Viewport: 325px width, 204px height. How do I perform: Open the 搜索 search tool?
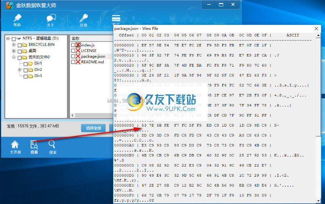(53, 147)
